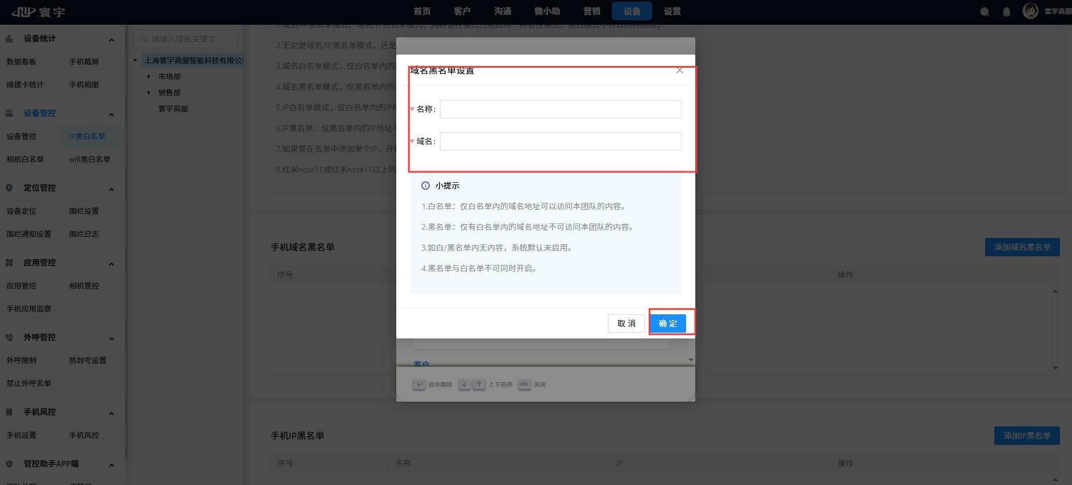This screenshot has width=1072, height=485.
Task: Open 数据看板 in sidebar
Action: click(21, 61)
